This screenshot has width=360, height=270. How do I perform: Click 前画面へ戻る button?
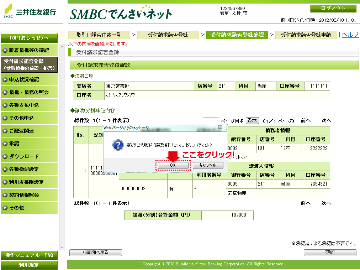[95, 253]
